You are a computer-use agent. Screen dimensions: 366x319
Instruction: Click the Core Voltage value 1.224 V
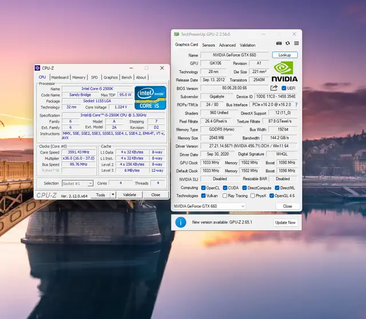click(x=121, y=107)
